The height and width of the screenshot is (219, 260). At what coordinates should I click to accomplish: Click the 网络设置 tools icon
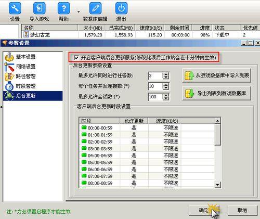(x=9, y=67)
